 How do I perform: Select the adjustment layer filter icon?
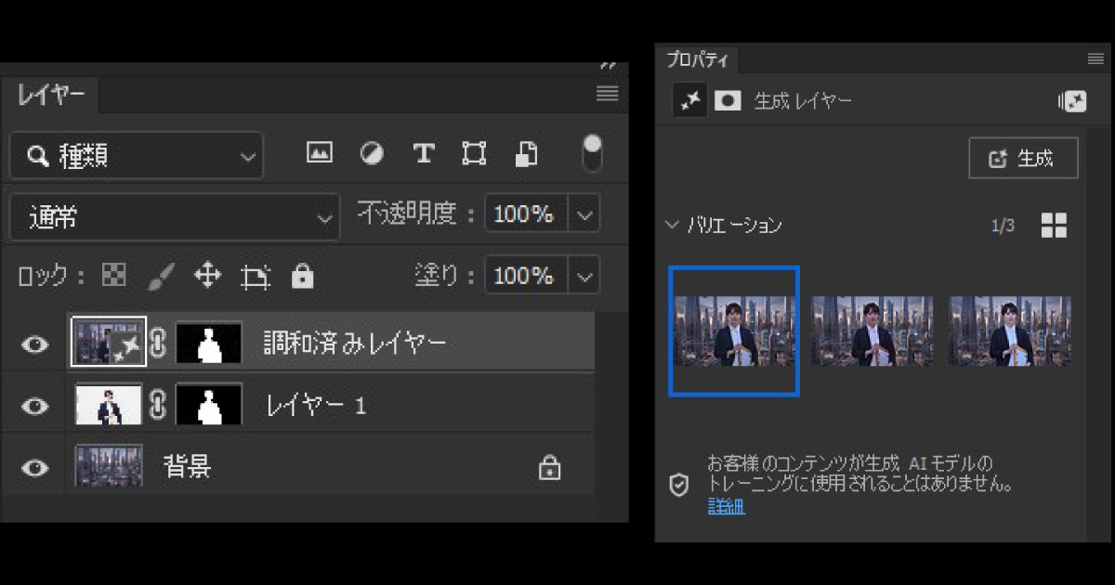click(371, 152)
